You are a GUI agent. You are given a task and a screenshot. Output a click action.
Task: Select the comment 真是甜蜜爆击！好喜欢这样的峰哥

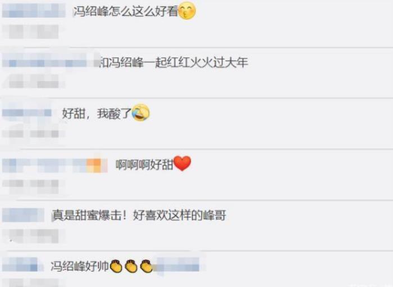pyautogui.click(x=139, y=216)
